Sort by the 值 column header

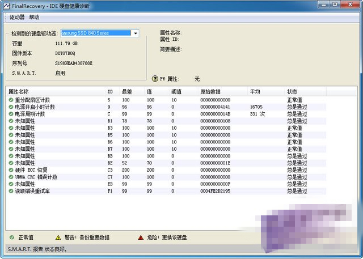157,92
